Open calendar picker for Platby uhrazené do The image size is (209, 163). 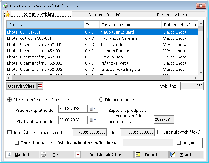(93, 120)
